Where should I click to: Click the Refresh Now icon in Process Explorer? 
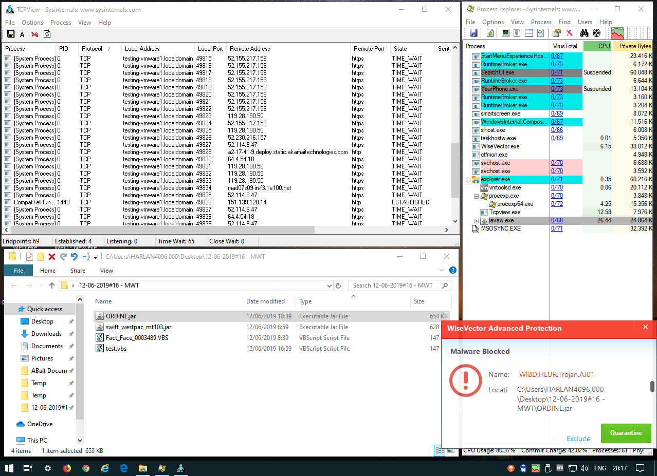pyautogui.click(x=490, y=33)
